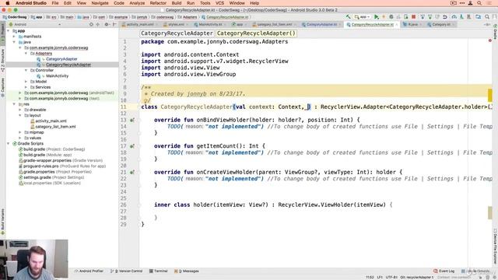Select MainActivity in the project tree

(57, 76)
